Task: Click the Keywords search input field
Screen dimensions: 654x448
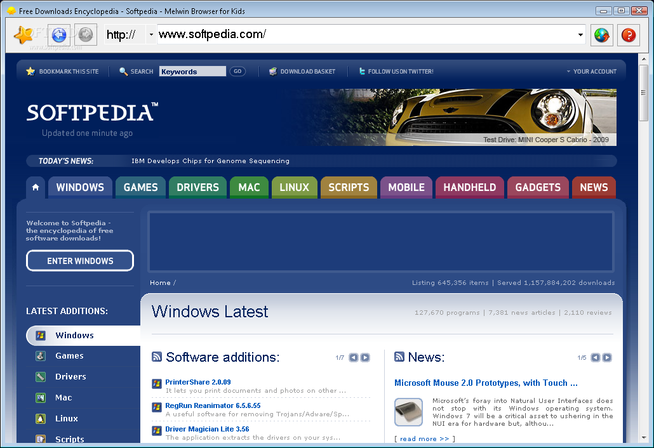Action: pyautogui.click(x=192, y=71)
